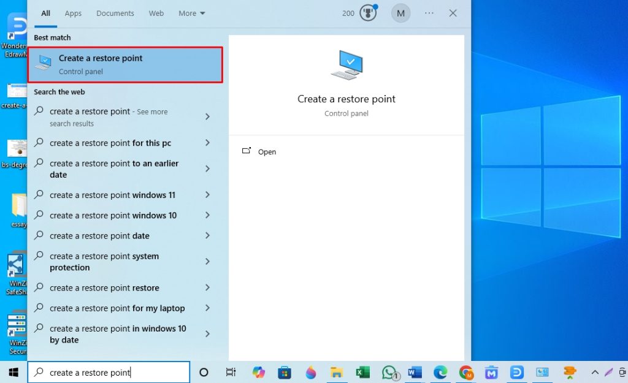
Task: Open Word from the taskbar
Action: point(415,373)
